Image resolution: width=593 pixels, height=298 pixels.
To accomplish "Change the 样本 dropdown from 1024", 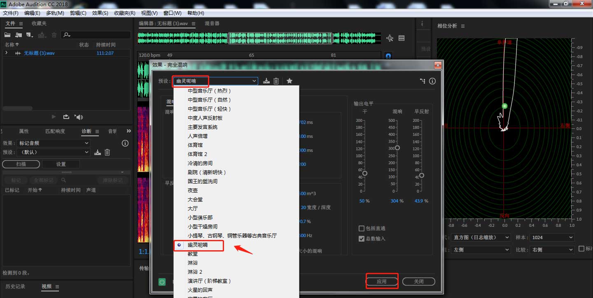I will point(552,237).
